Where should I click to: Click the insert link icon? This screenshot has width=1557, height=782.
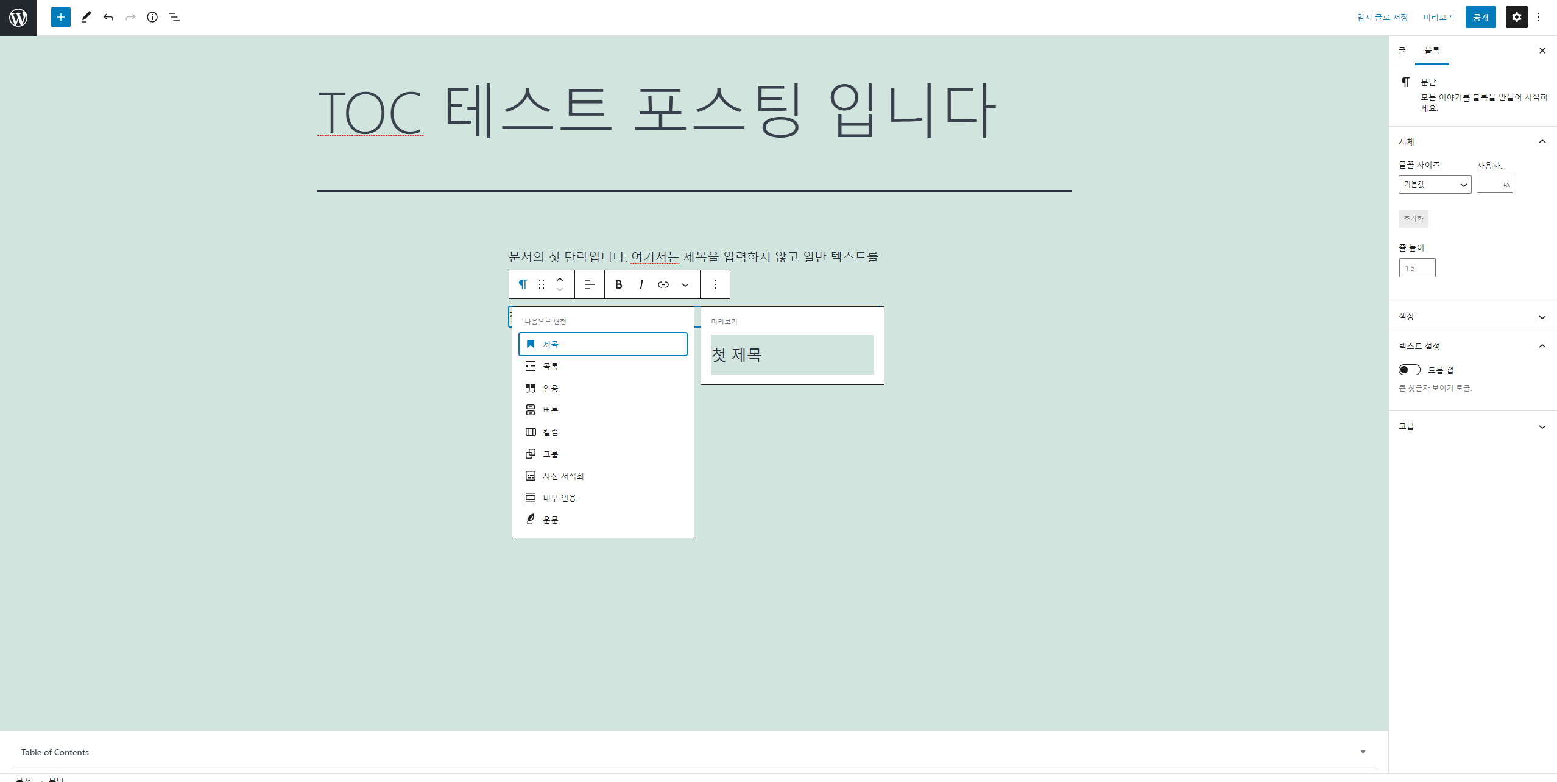pos(663,284)
